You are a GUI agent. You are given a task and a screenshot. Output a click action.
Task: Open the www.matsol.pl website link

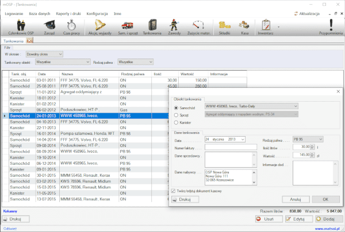tap(328, 229)
